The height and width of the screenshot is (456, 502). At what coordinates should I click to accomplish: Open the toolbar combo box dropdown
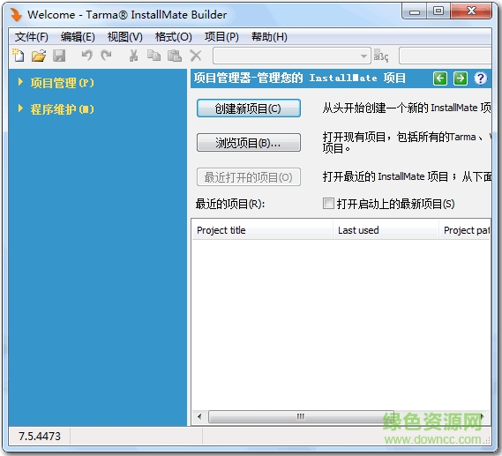[x=363, y=56]
